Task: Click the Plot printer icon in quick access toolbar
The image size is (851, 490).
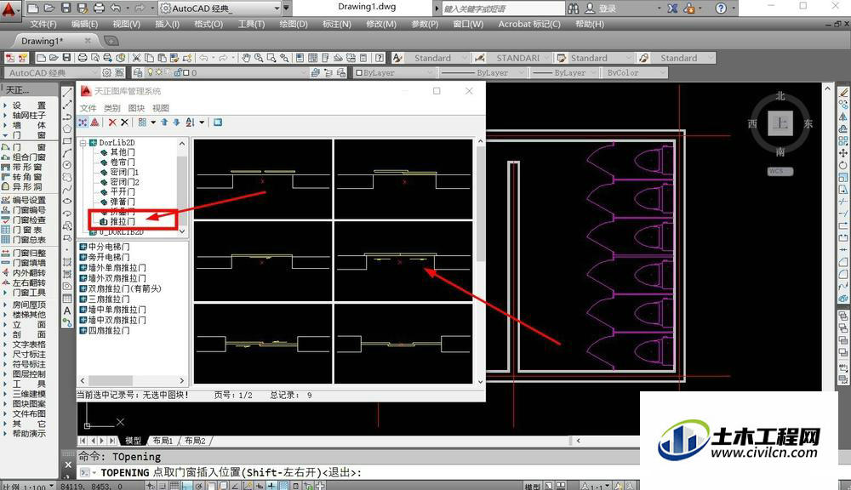Action: point(100,9)
